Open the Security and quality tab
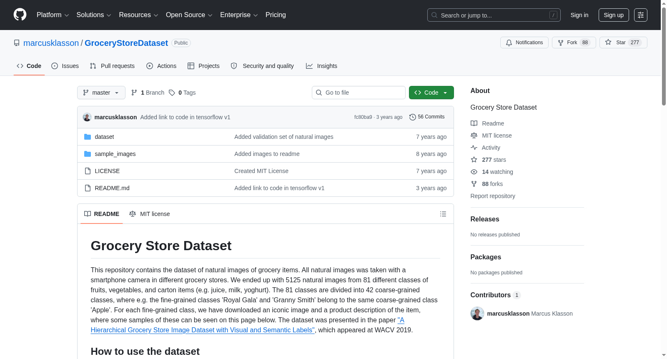The image size is (667, 359). click(x=262, y=66)
